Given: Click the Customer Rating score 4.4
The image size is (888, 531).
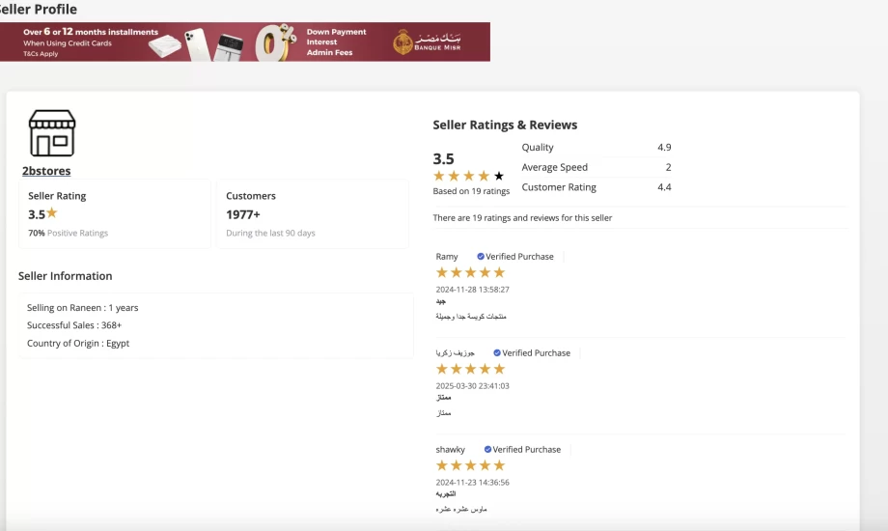Looking at the screenshot, I should pos(664,187).
